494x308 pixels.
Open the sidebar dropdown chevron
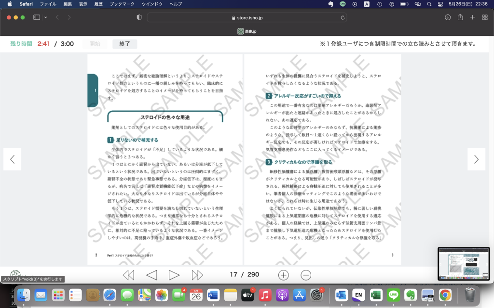(46, 17)
